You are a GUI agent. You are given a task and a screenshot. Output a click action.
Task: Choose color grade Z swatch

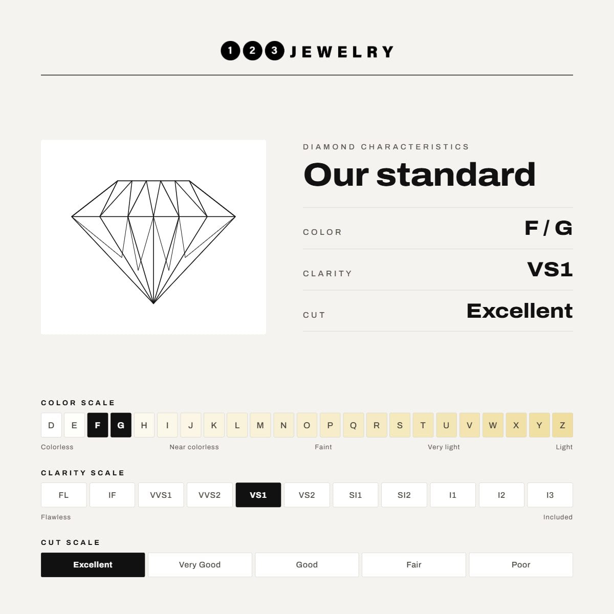tap(562, 425)
